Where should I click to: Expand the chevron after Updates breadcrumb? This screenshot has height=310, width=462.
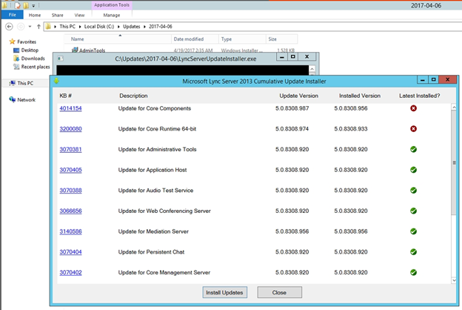tap(144, 27)
